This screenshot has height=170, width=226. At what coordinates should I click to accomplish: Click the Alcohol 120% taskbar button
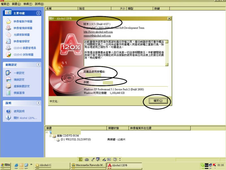[124, 165]
